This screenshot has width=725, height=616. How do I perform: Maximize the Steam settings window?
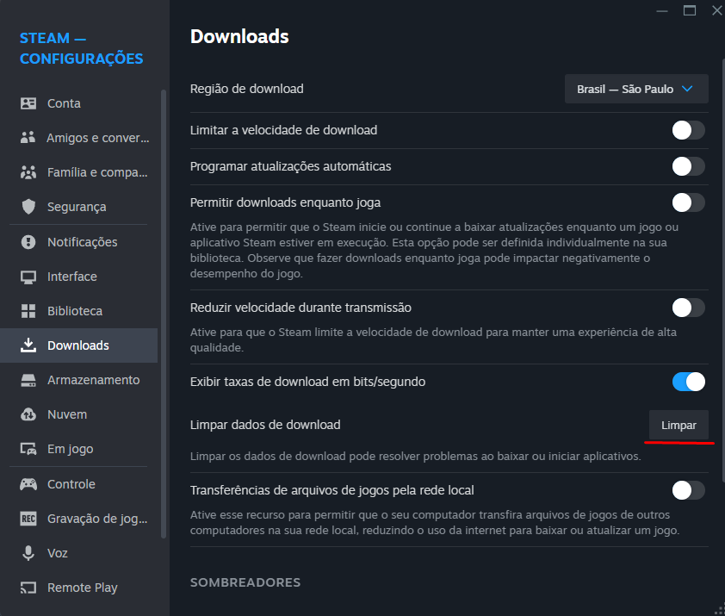point(690,10)
